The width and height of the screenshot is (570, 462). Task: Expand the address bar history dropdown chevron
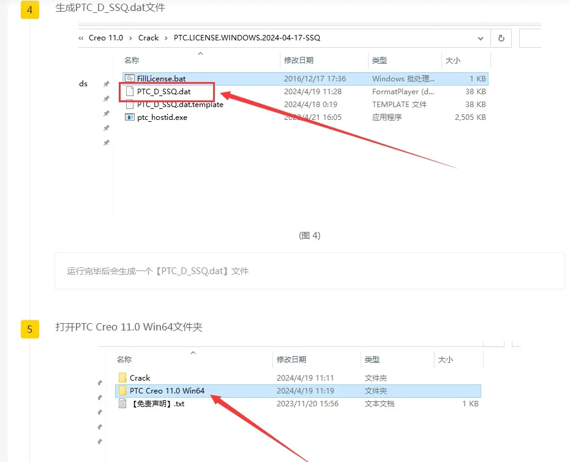[x=481, y=38]
